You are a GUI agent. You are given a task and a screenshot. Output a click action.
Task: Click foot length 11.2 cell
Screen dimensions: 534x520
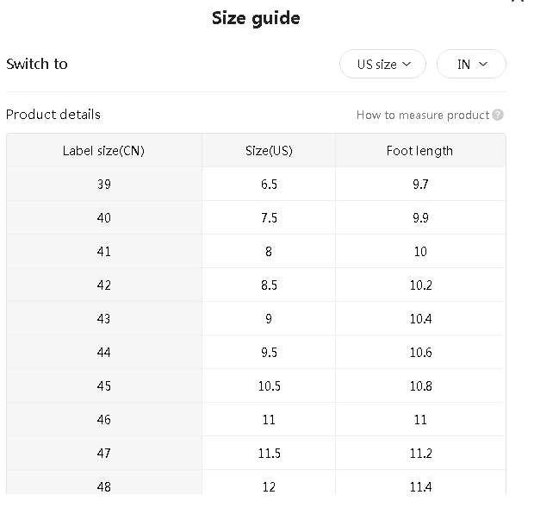point(420,454)
